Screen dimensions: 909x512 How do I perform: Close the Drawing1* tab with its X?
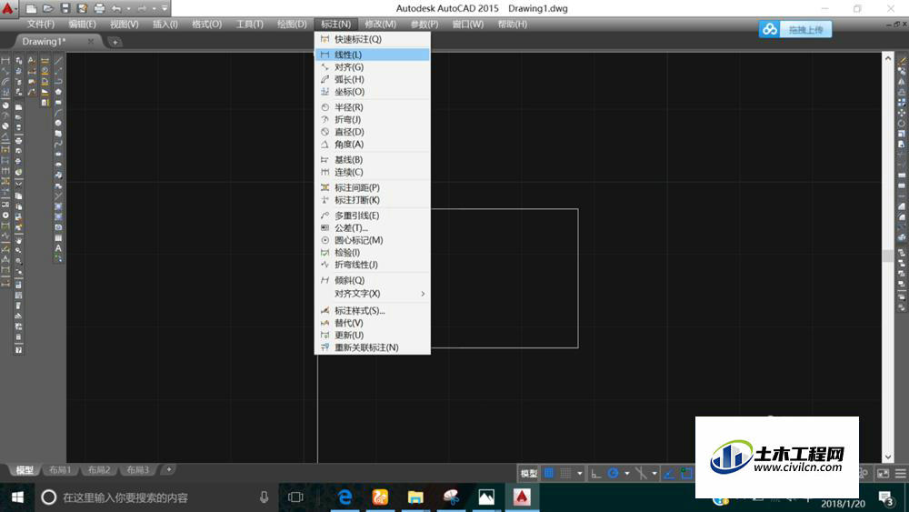[91, 42]
